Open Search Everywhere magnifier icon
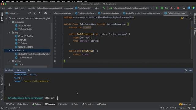Viewport: 196px width, 110px height. coord(184,8)
